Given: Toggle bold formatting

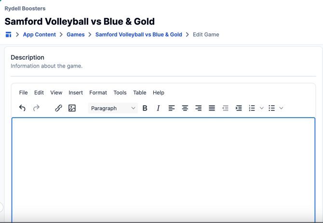Looking at the screenshot, I should click(x=145, y=108).
